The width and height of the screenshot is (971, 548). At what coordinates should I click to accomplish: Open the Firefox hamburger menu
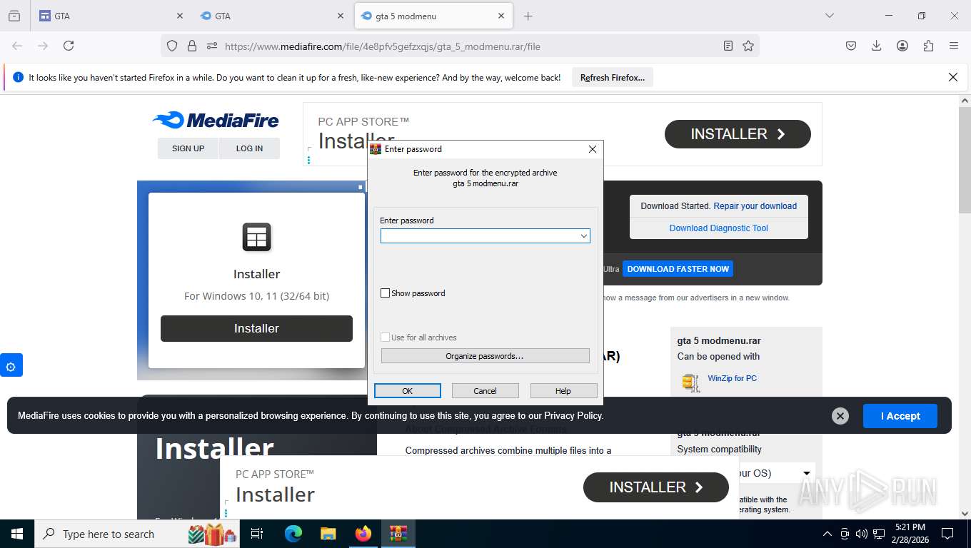pyautogui.click(x=954, y=46)
